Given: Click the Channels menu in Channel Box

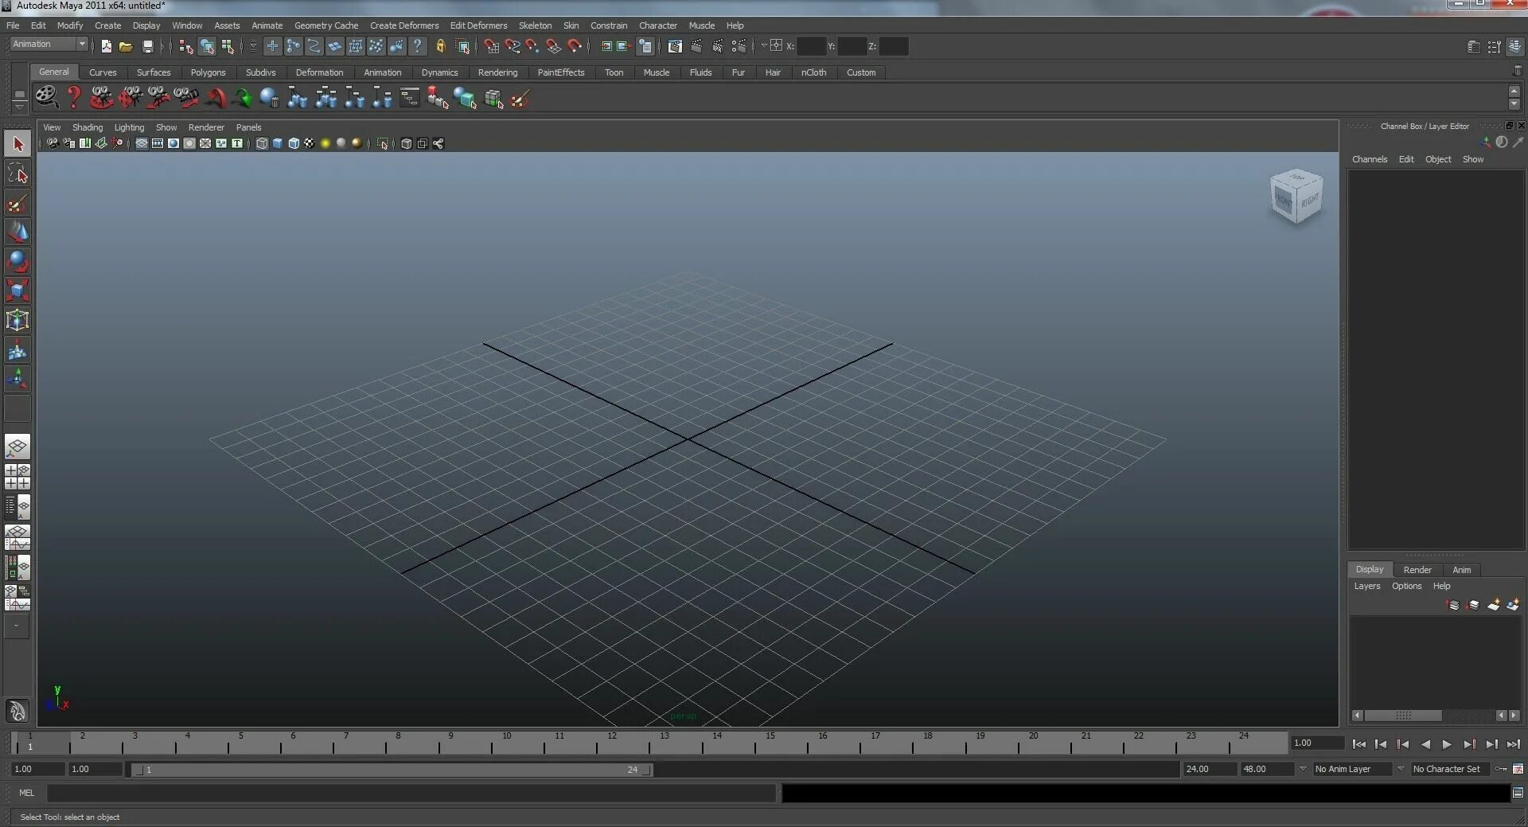Looking at the screenshot, I should [x=1370, y=159].
